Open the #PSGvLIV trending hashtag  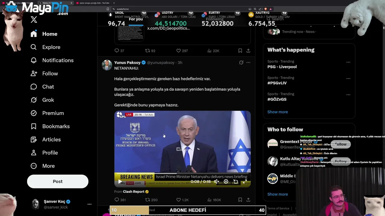pos(277,83)
